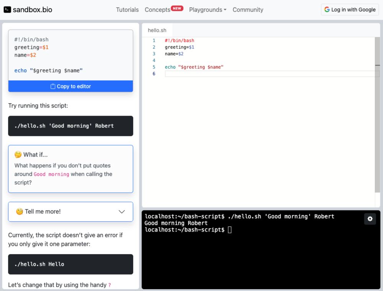This screenshot has height=291, width=383.
Task: Click the sandbox.bio home link
Action: [28, 10]
